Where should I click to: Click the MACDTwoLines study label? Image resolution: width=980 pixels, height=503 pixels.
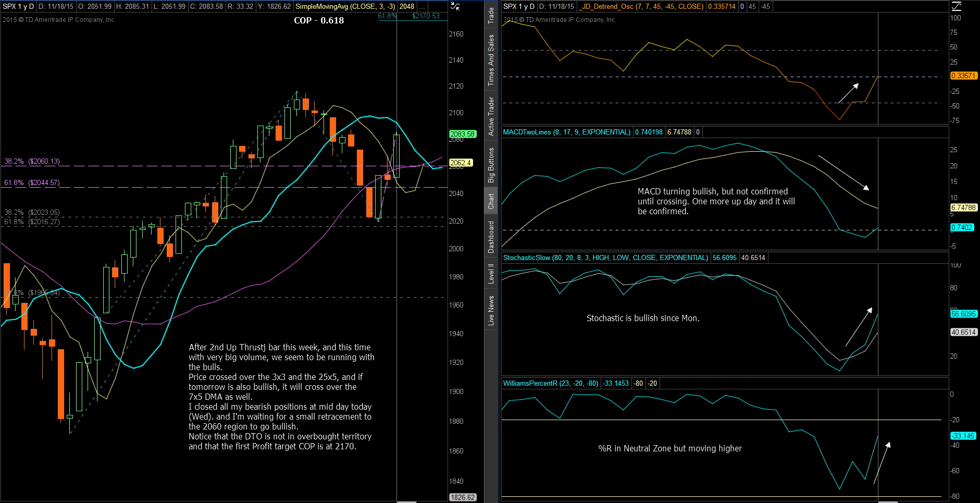566,132
